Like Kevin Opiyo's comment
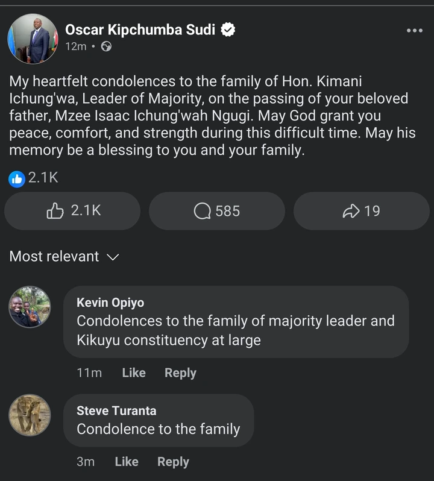Viewport: 434px width, 481px height. point(134,373)
